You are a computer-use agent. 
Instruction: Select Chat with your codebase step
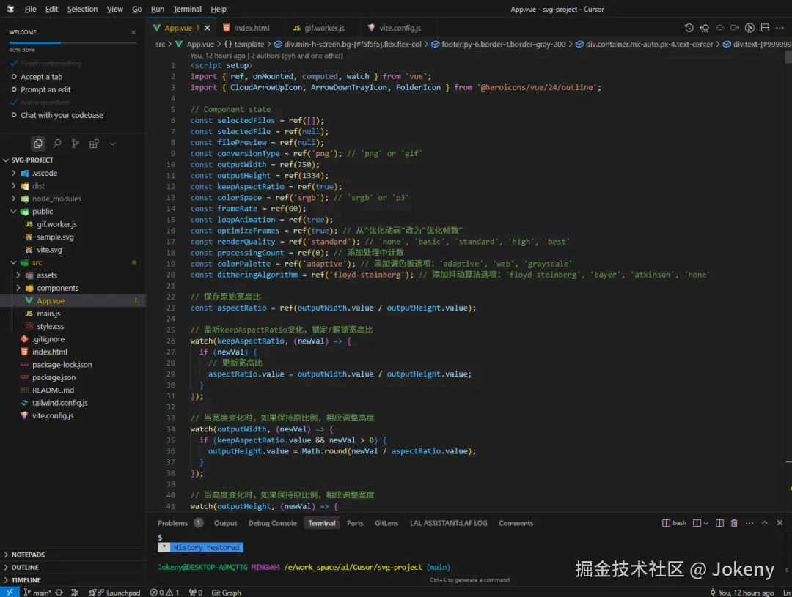click(62, 115)
